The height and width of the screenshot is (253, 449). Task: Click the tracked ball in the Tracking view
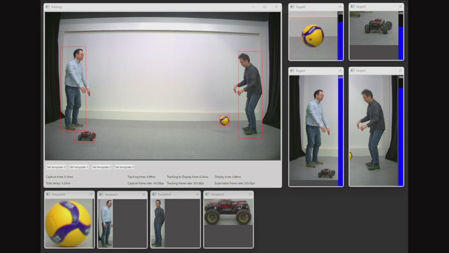[225, 121]
